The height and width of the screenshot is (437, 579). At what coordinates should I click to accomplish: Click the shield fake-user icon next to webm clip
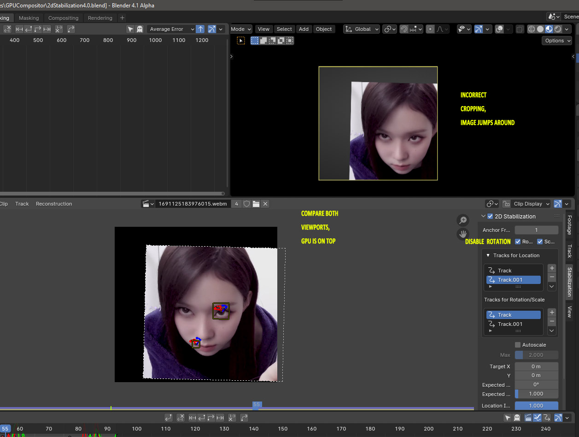tap(246, 203)
